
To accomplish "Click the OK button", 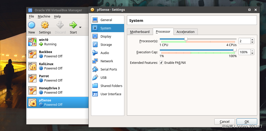I will [247, 122].
